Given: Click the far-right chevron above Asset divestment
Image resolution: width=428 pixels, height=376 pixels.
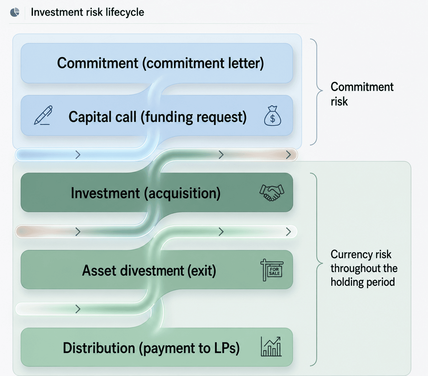Looking at the screenshot, I should tap(288, 232).
